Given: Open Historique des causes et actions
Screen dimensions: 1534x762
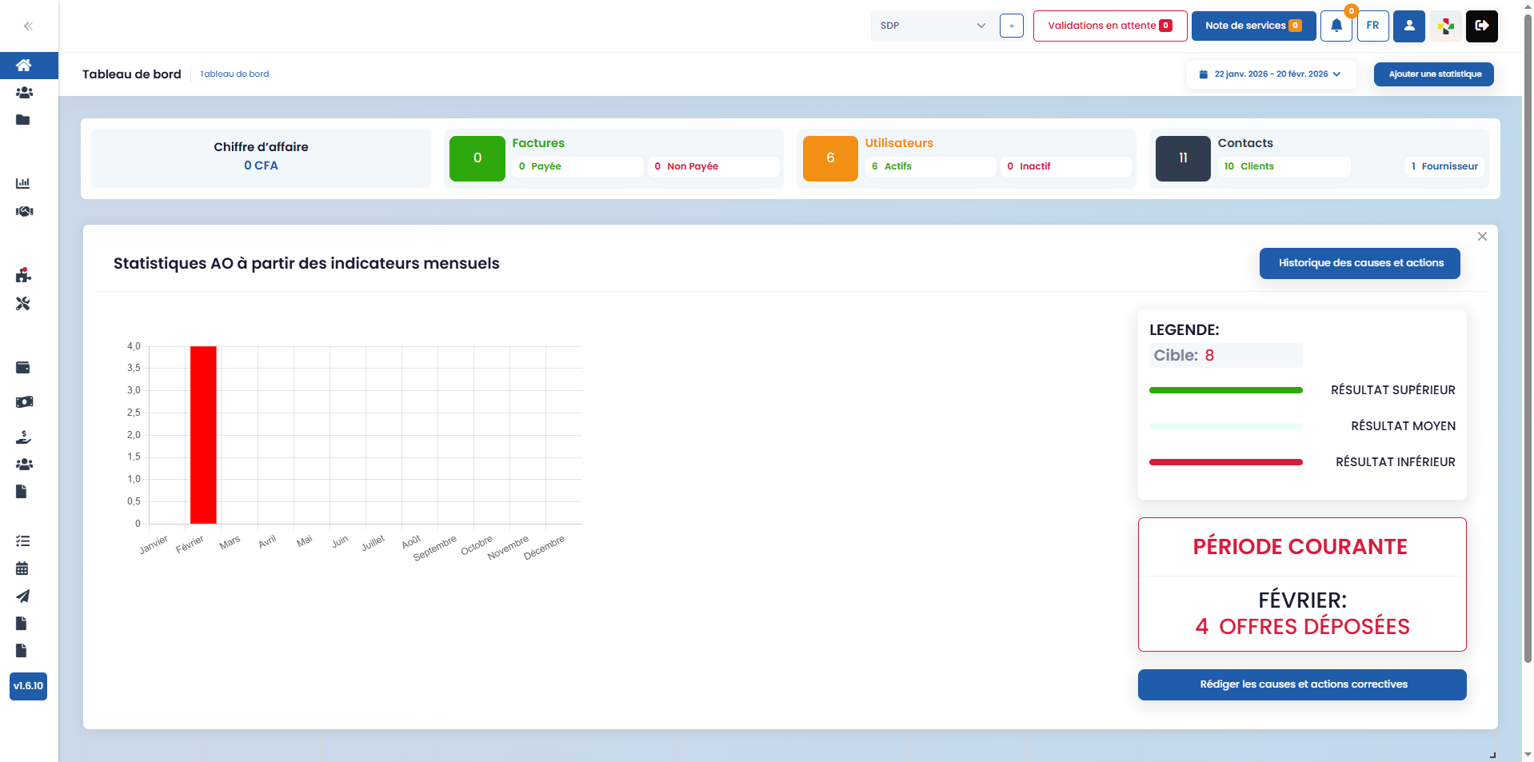Looking at the screenshot, I should pos(1360,263).
